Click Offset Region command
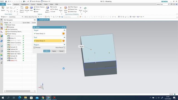 pos(73,7)
